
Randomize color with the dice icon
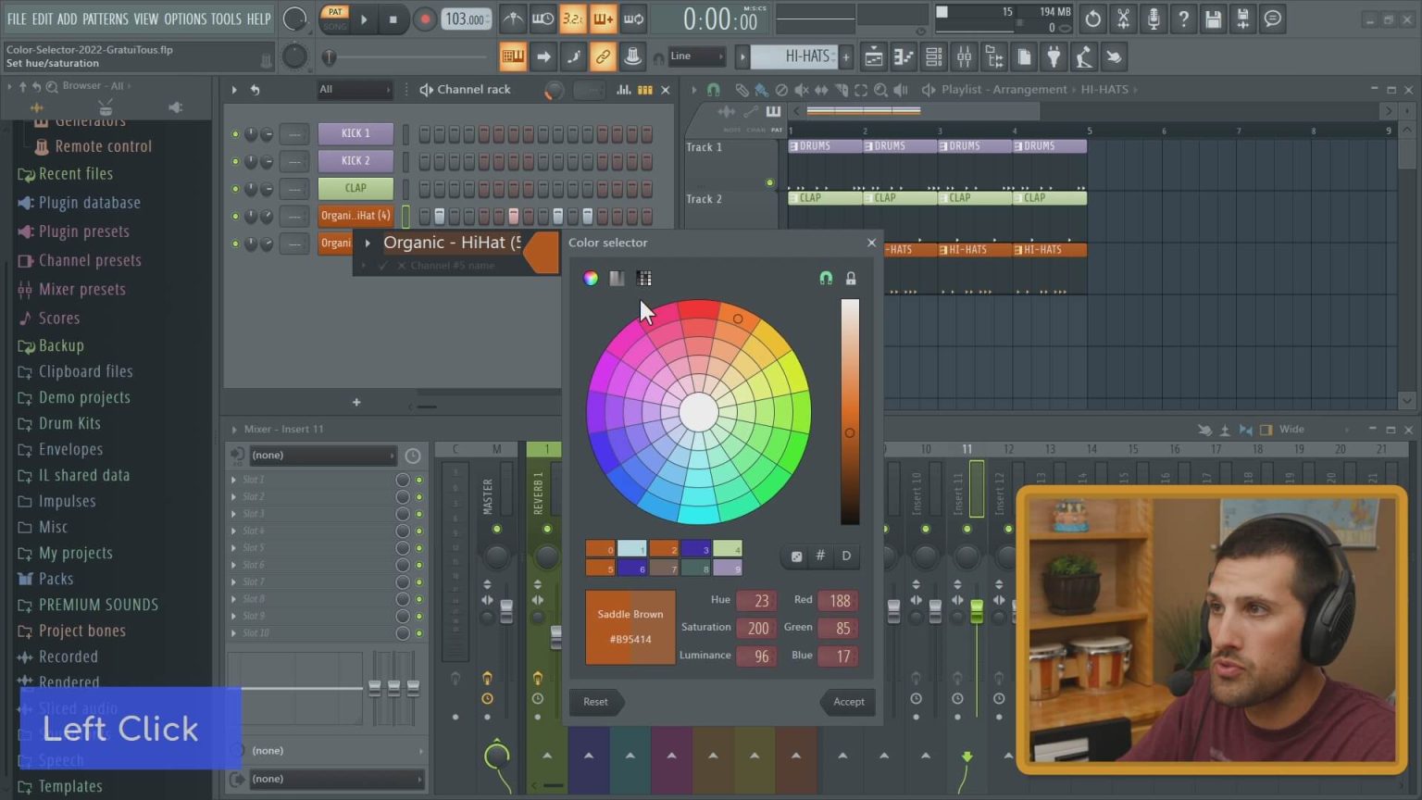click(796, 556)
